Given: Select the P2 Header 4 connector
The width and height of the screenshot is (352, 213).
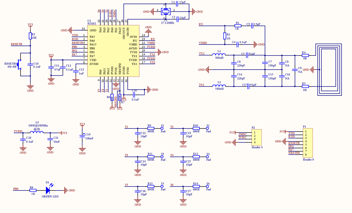Looking at the screenshot, I should [257, 137].
